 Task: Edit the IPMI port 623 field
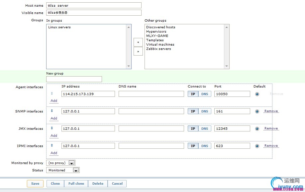pos(232,146)
